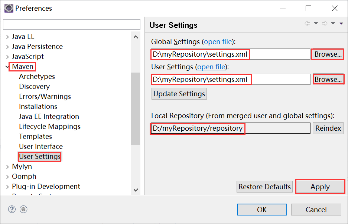Open the view menu dropdown triangle
The image size is (348, 224).
pyautogui.click(x=341, y=23)
